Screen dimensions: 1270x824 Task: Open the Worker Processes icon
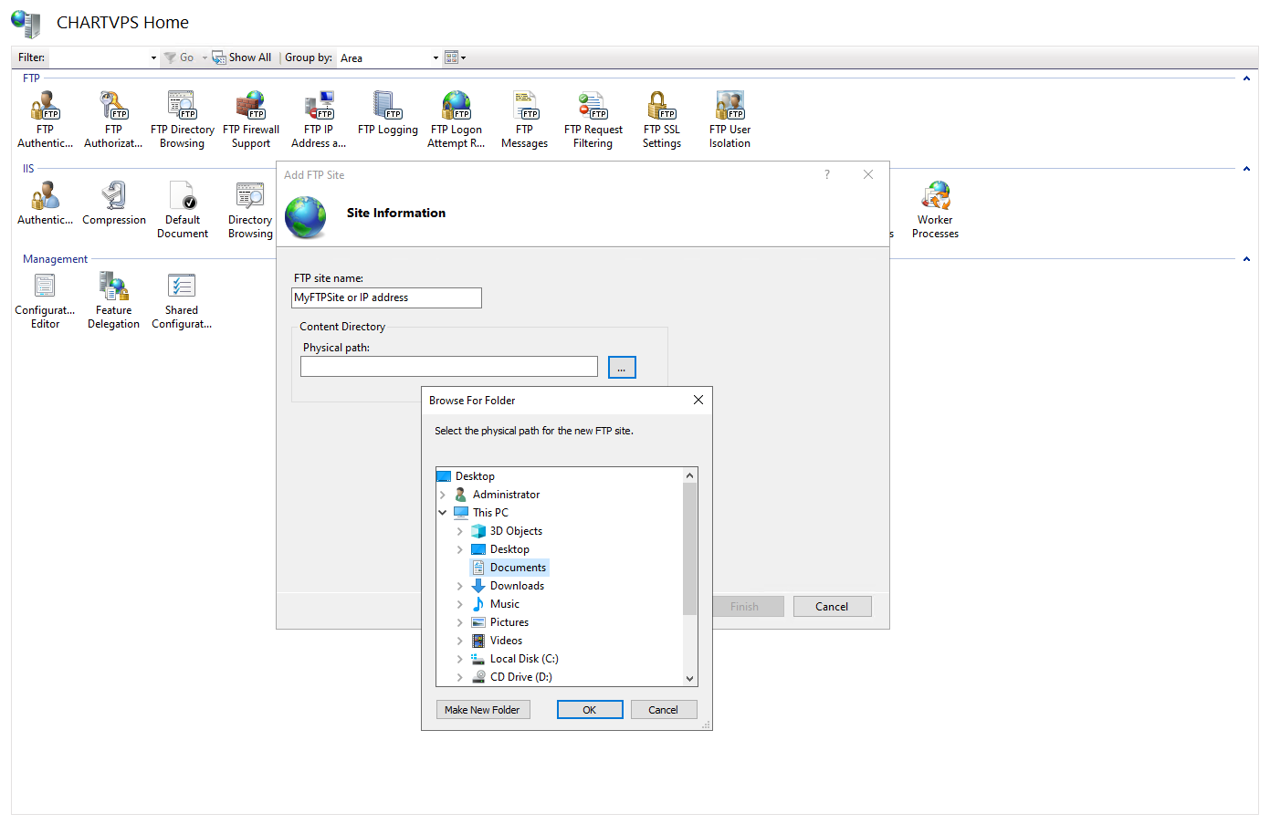[935, 210]
